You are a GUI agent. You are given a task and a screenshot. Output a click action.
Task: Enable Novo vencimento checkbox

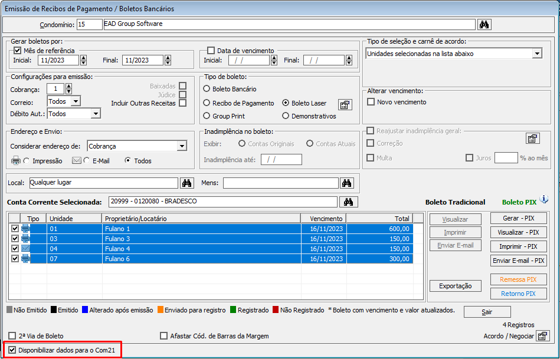(x=371, y=102)
